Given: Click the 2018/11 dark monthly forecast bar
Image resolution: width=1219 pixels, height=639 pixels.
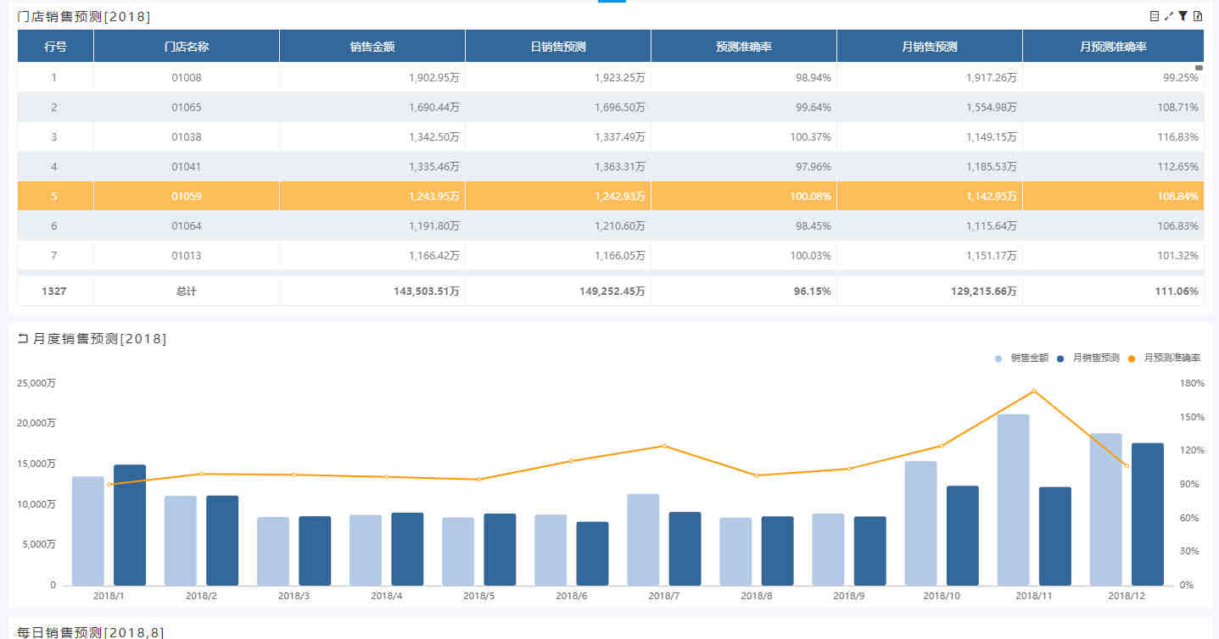Looking at the screenshot, I should coord(1054,536).
